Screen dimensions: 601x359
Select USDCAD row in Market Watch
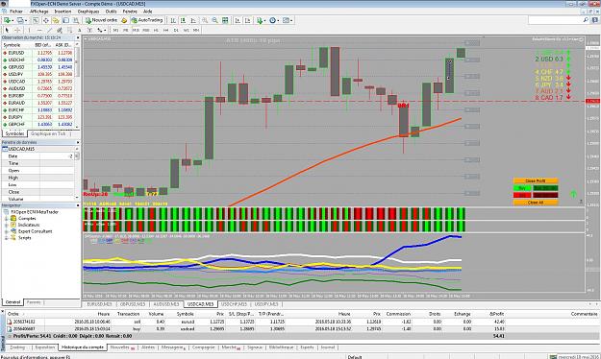tap(38, 82)
